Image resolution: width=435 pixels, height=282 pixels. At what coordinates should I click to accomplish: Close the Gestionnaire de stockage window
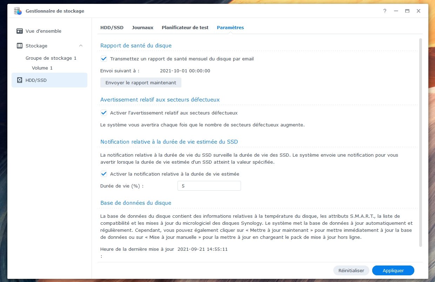419,11
